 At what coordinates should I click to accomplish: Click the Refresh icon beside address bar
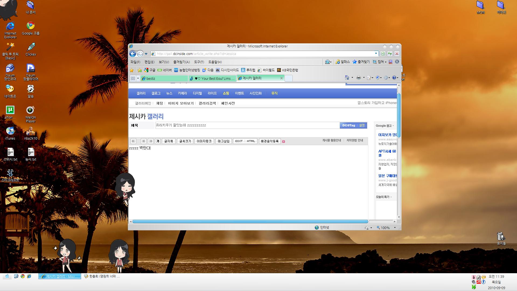390,54
